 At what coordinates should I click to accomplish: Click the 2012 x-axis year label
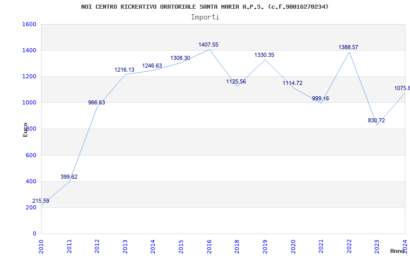pyautogui.click(x=97, y=247)
